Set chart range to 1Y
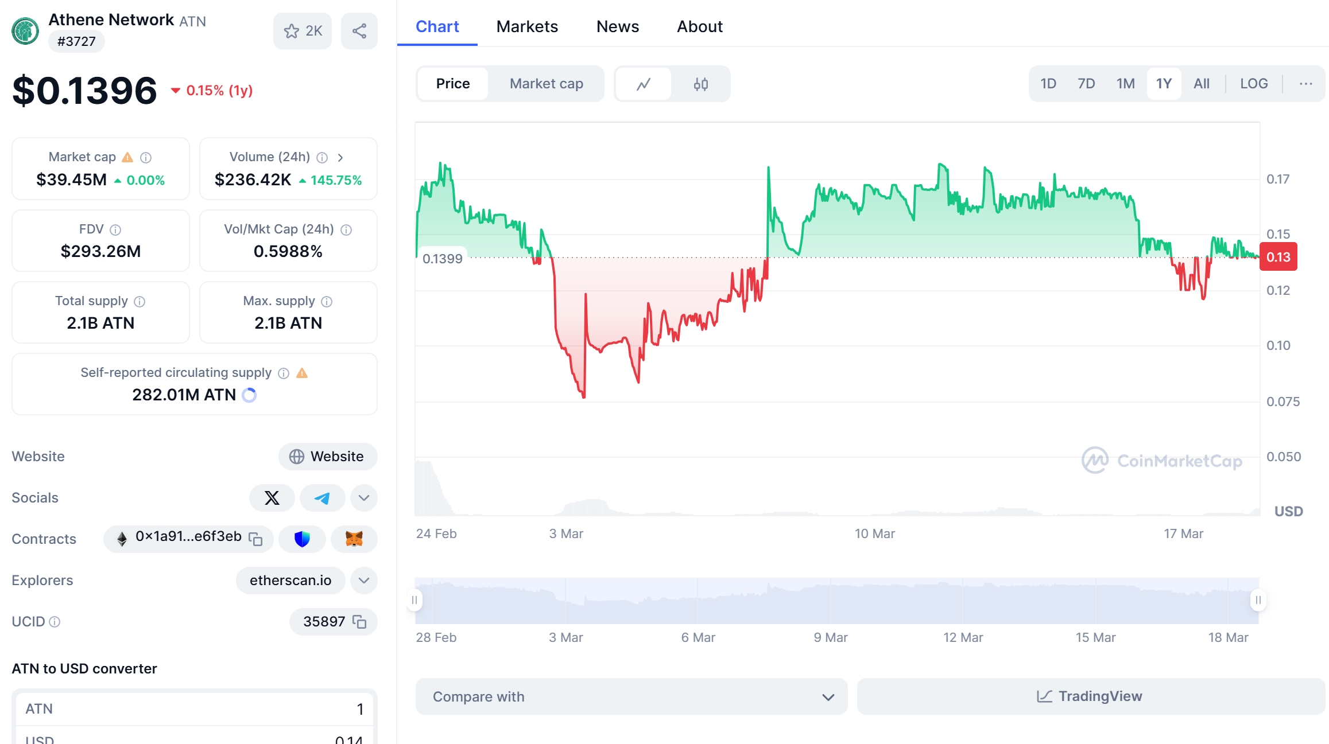This screenshot has width=1329, height=744. [x=1164, y=84]
